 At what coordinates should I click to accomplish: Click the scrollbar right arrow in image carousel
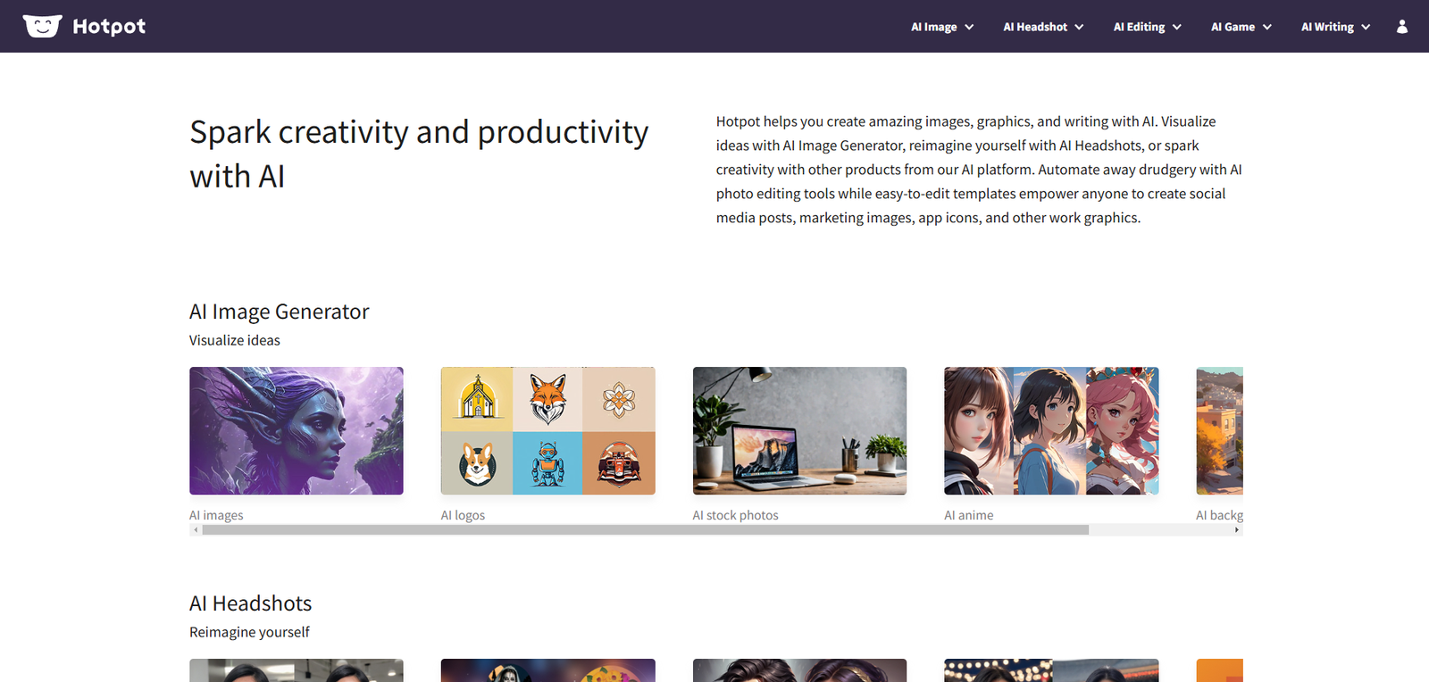[x=1236, y=530]
